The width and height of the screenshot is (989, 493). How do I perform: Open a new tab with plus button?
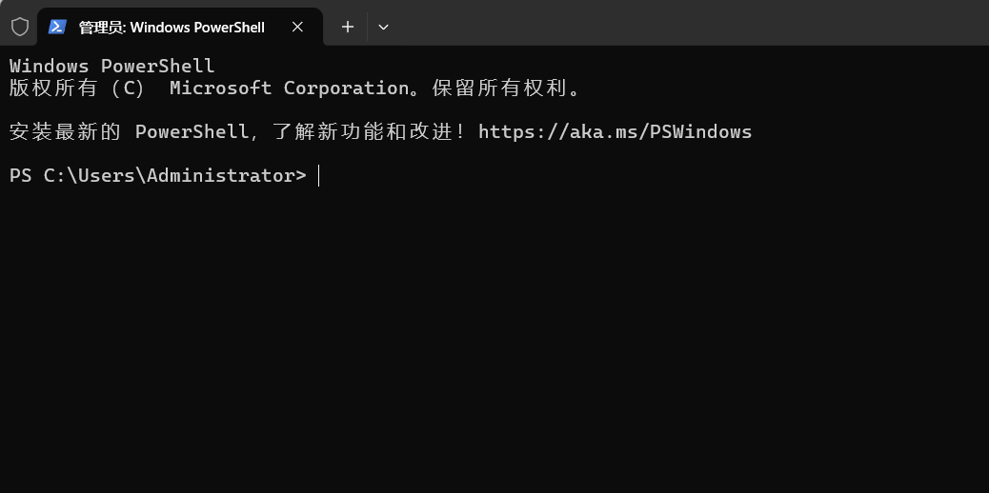[x=348, y=27]
